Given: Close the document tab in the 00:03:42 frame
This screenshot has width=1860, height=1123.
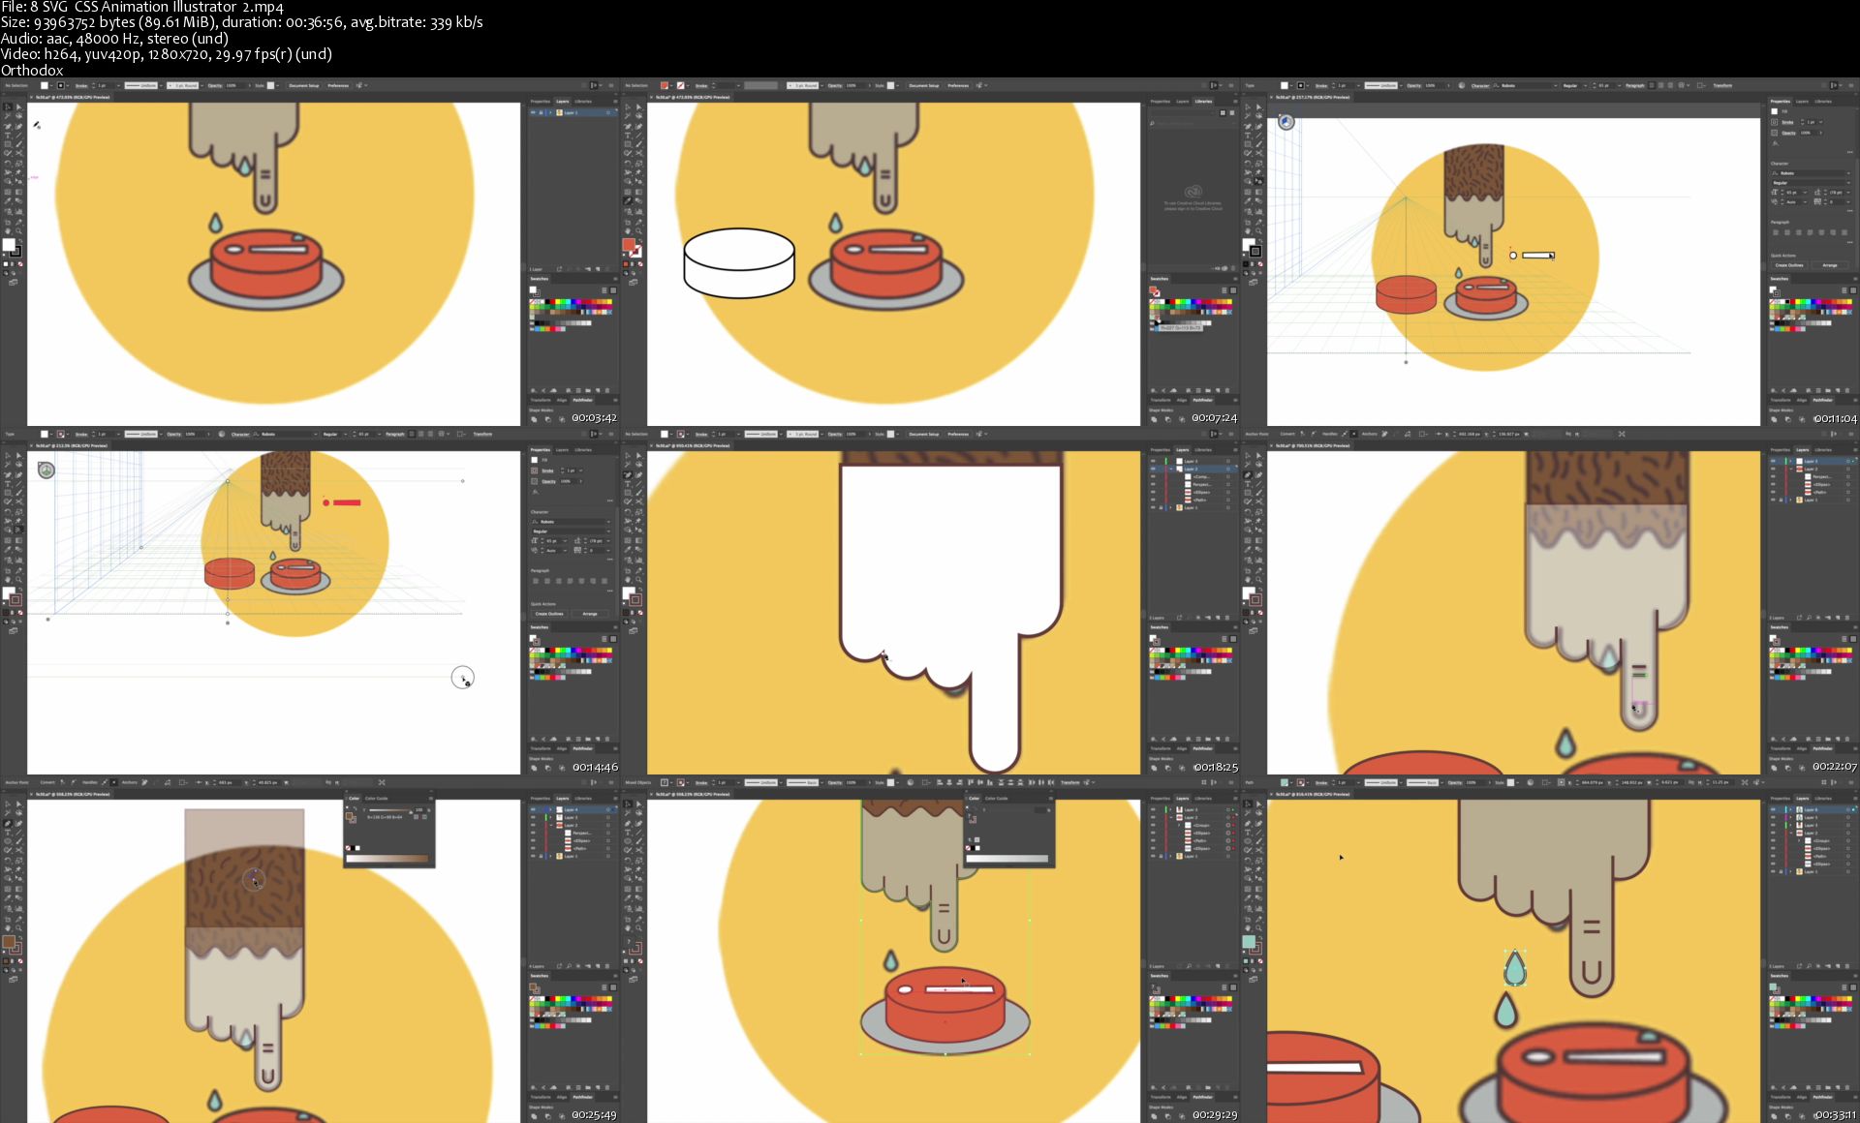Looking at the screenshot, I should point(31,97).
